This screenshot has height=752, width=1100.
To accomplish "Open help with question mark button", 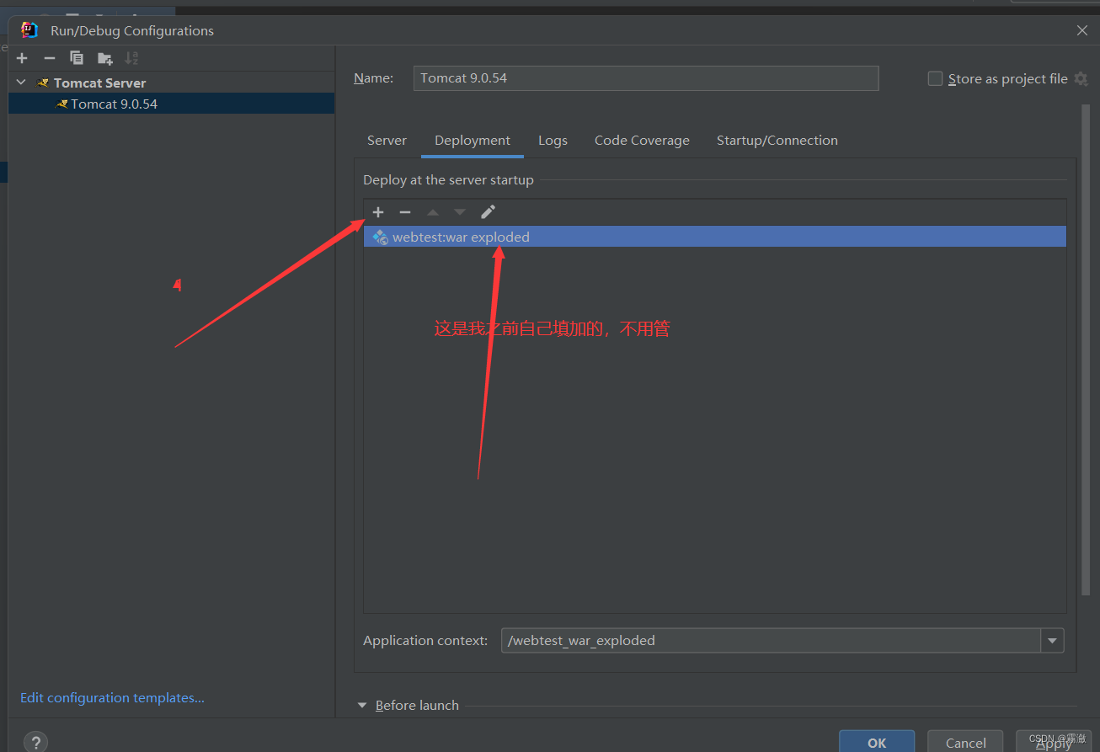I will (x=35, y=742).
